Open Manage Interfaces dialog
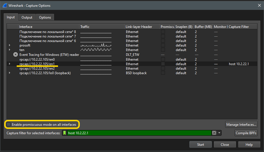 click(241, 124)
